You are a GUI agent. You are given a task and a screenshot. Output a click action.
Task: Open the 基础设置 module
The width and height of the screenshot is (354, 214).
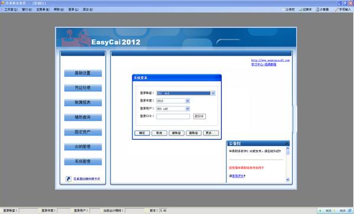[x=83, y=73]
